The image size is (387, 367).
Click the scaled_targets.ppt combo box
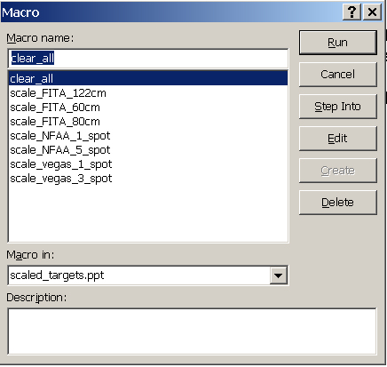(147, 275)
